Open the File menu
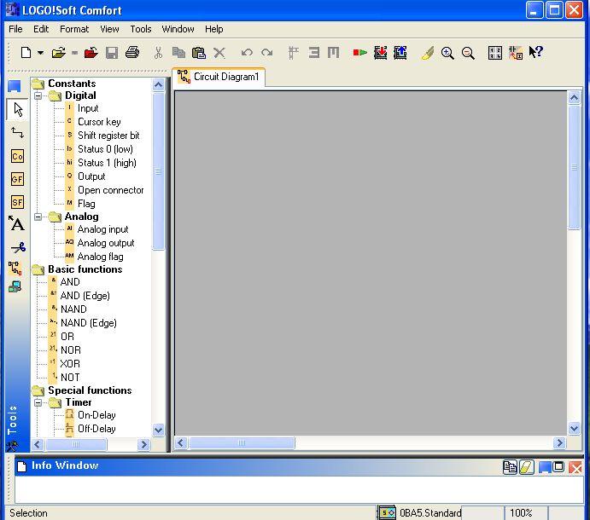 tap(15, 29)
